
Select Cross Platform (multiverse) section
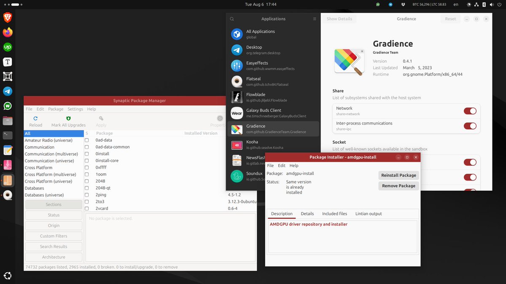pos(54,175)
